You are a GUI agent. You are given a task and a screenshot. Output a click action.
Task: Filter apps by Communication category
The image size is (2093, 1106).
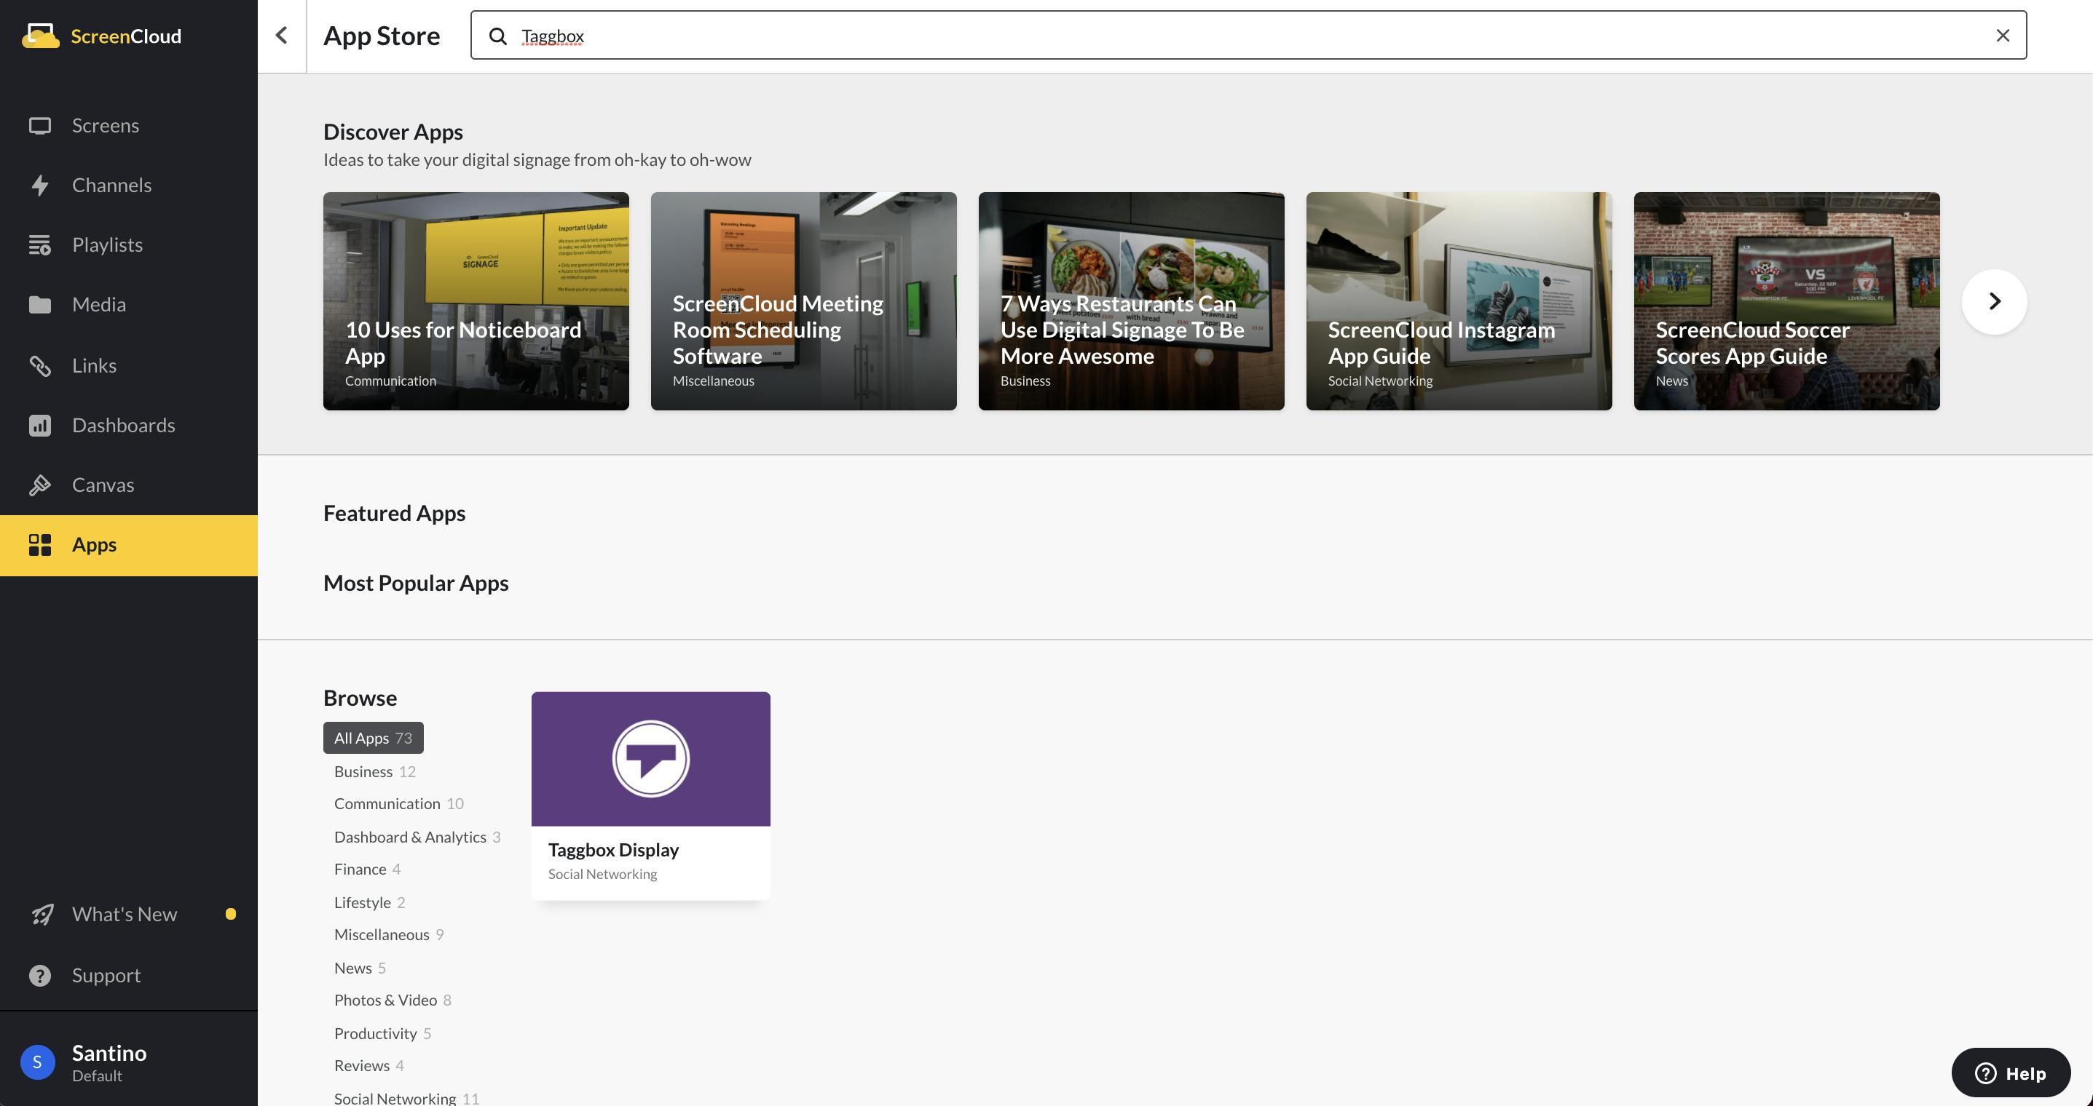(399, 804)
